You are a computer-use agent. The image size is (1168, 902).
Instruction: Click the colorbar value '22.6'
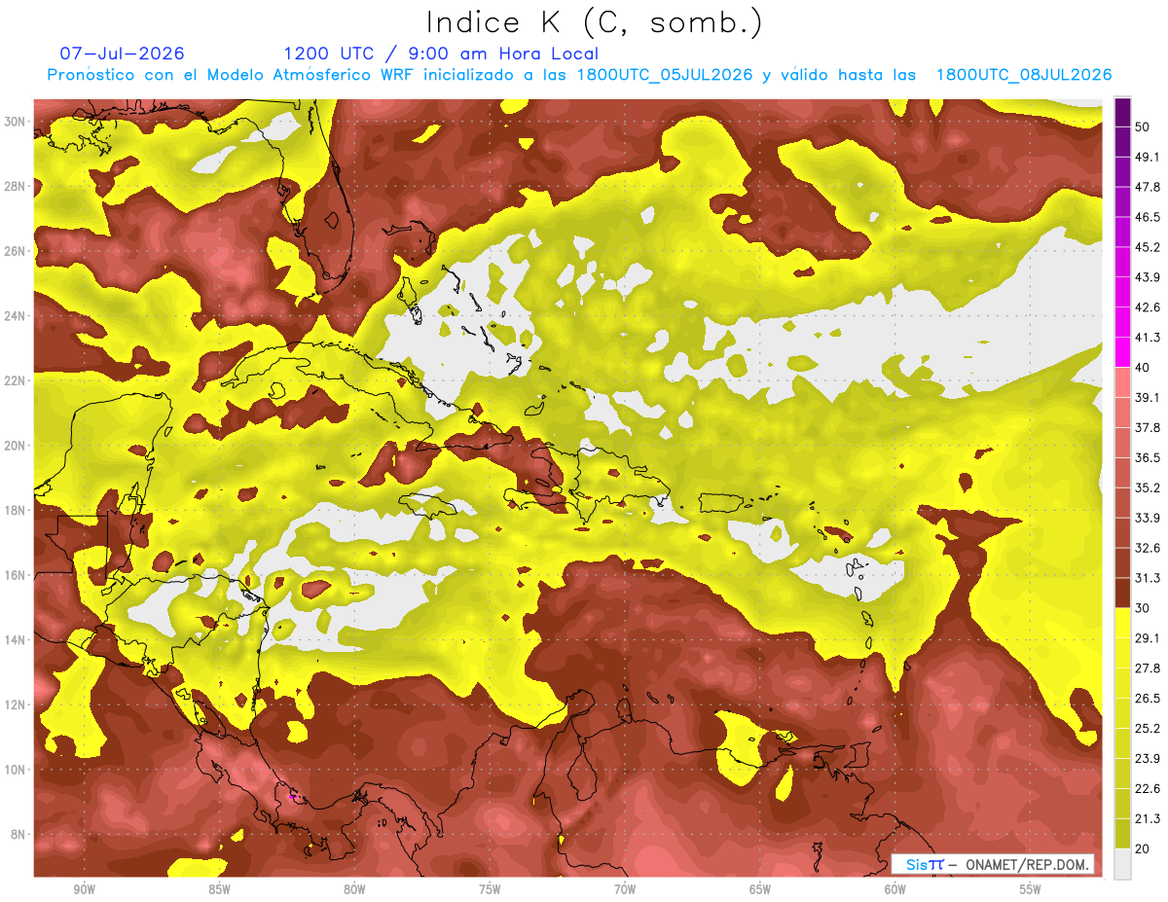1148,788
